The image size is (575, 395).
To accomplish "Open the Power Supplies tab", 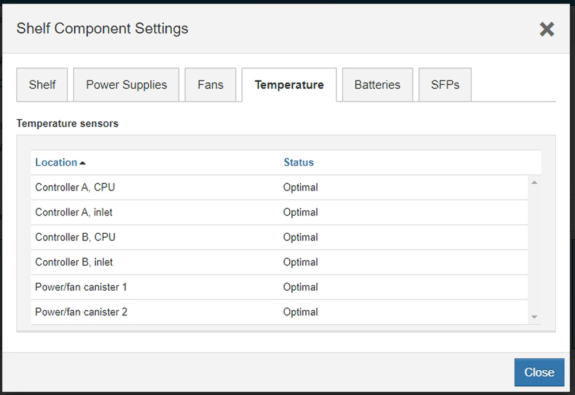I will click(126, 85).
